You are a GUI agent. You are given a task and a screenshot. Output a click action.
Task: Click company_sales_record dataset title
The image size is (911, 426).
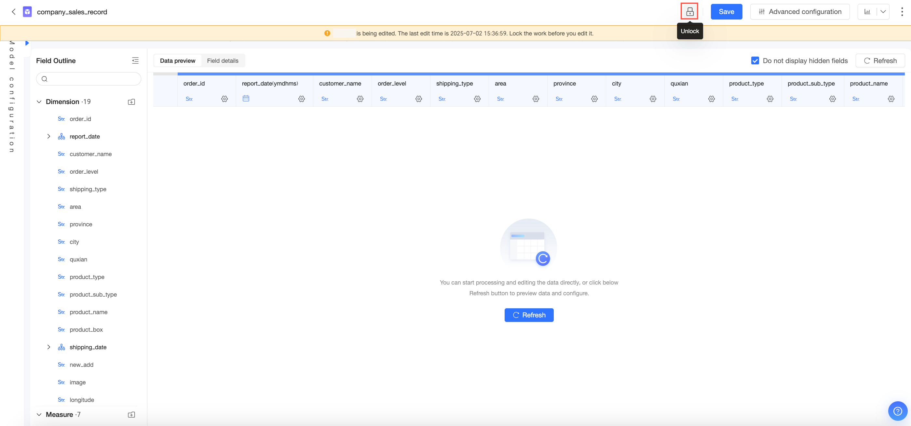(72, 12)
